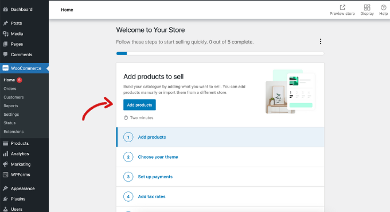Click the Posts pin icon

click(x=5, y=23)
